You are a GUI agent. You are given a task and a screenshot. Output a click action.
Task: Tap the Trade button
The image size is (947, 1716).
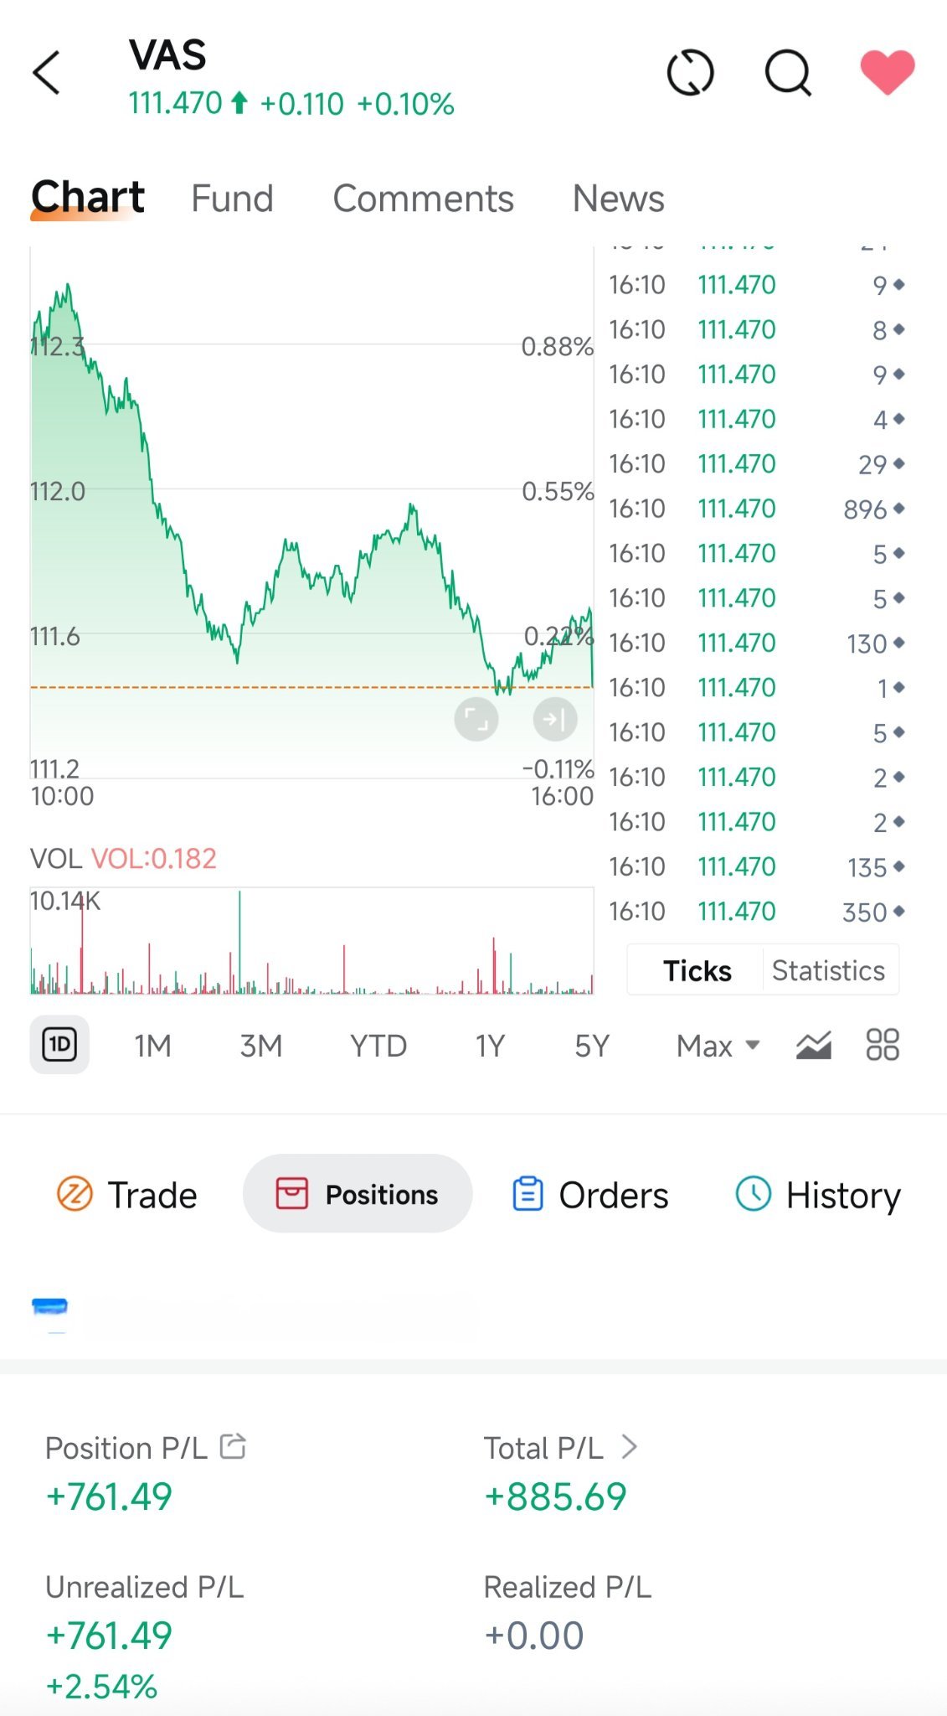(126, 1195)
